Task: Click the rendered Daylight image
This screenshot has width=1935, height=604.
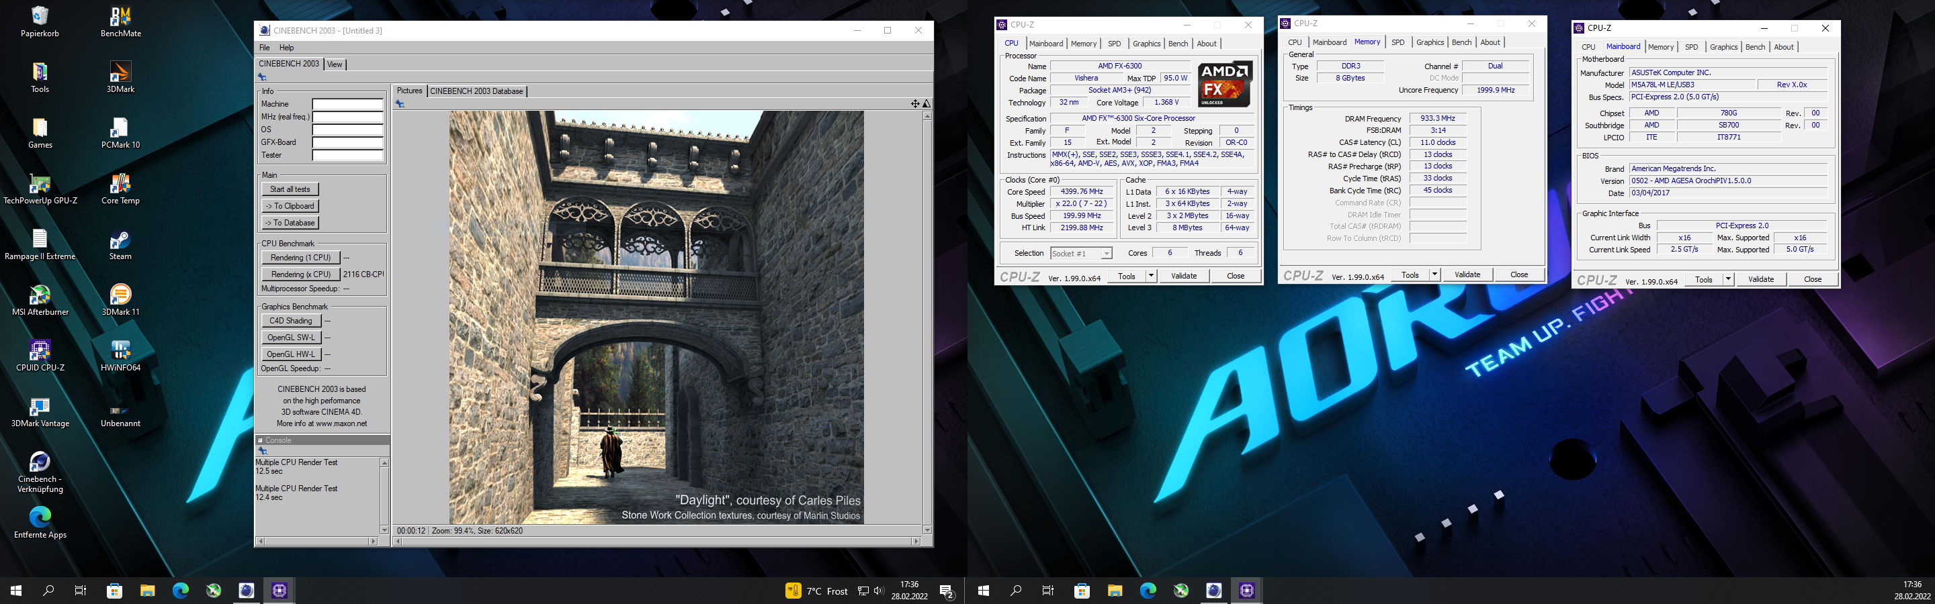Action: [656, 317]
